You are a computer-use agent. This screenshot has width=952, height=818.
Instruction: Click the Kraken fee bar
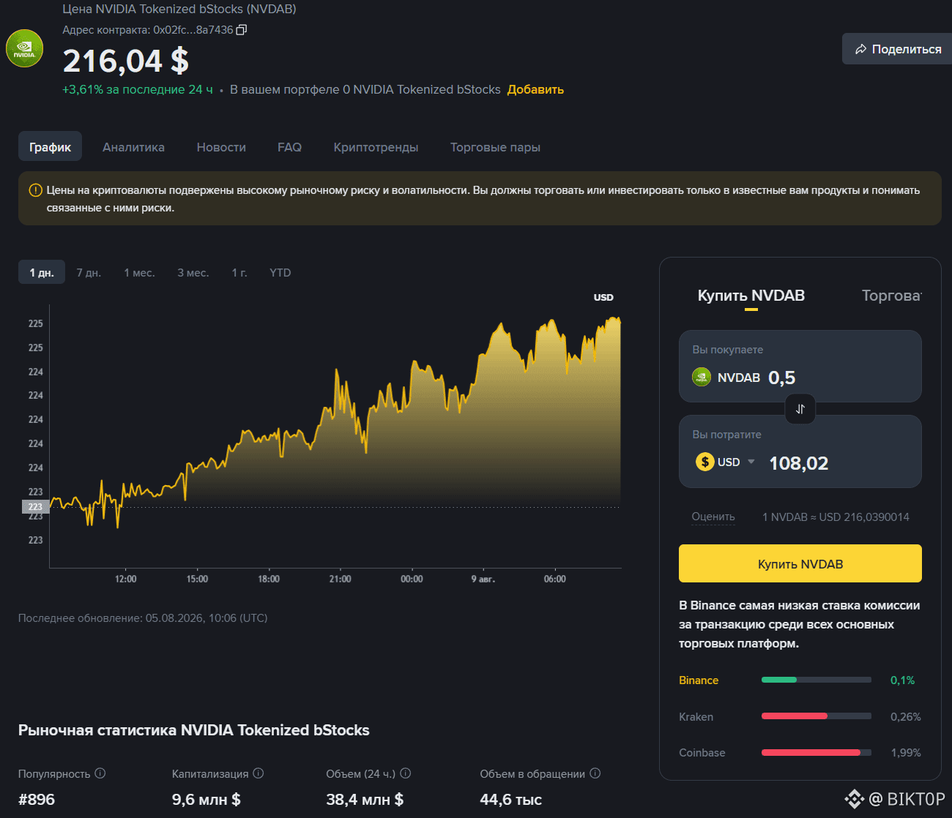pos(817,716)
